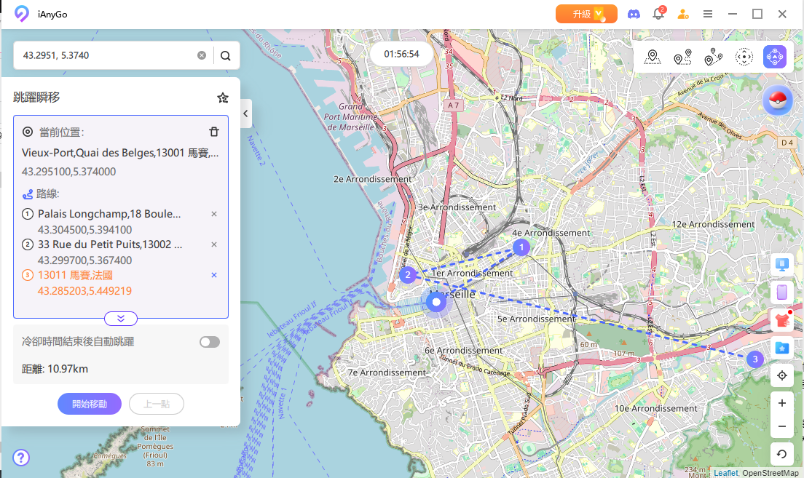This screenshot has width=804, height=478.
Task: Remove Palais Longchamp waypoint
Action: (x=214, y=214)
